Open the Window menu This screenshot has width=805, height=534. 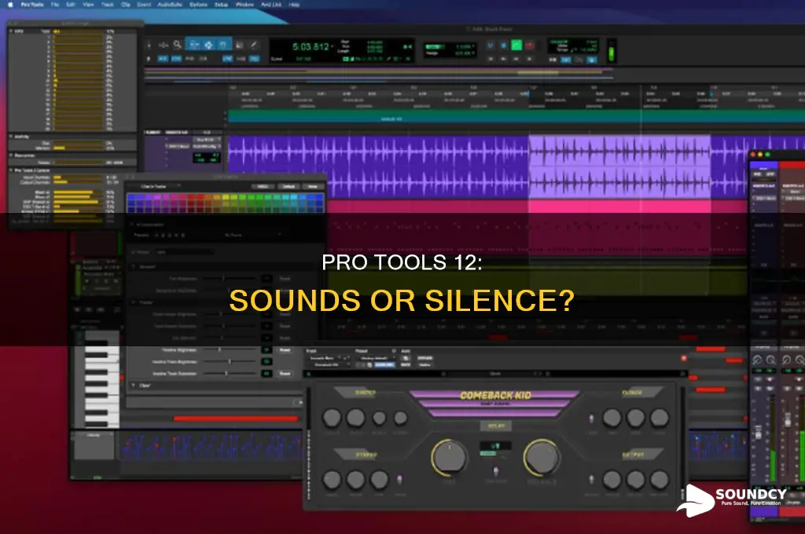(245, 5)
